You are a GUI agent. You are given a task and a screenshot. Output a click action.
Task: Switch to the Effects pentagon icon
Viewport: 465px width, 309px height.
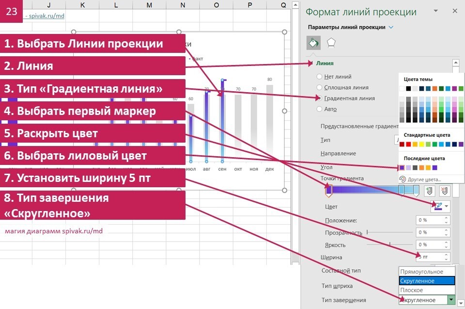(x=331, y=43)
